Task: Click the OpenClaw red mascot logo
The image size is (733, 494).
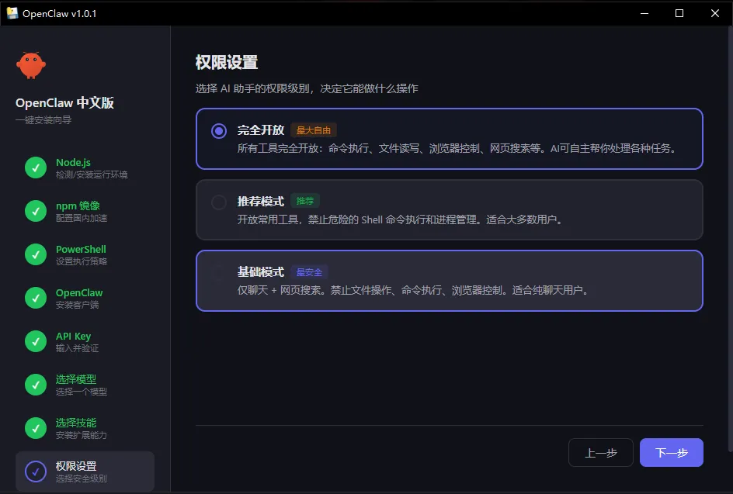Action: pyautogui.click(x=31, y=65)
